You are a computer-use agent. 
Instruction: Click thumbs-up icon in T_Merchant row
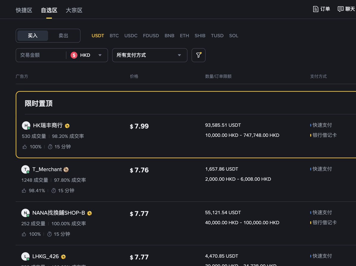coord(24,191)
